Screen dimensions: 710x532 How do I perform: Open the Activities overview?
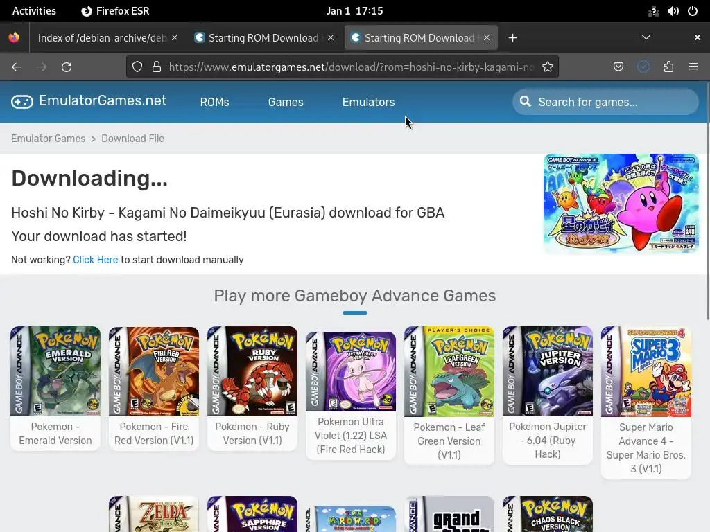(34, 11)
